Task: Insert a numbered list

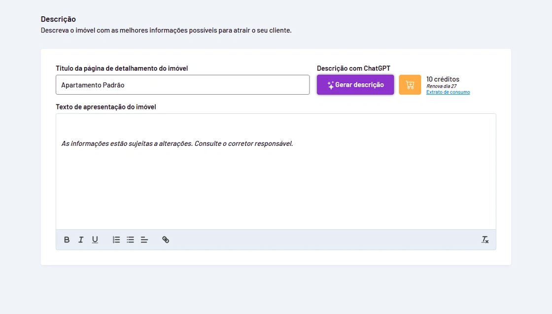Action: point(116,240)
